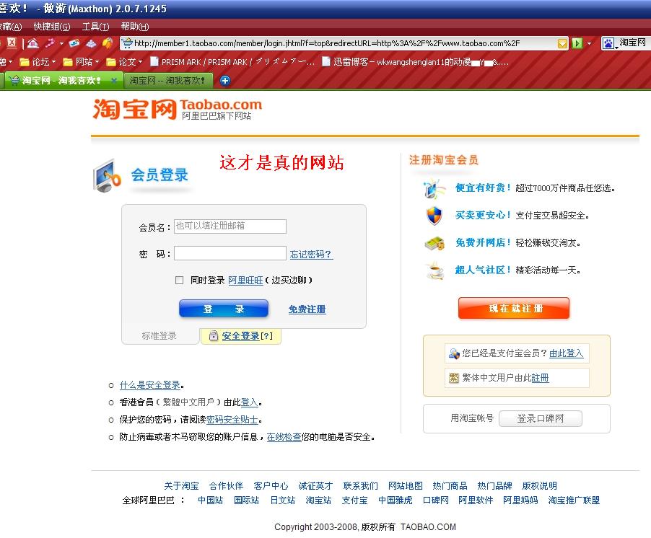Select the 安全登录 tab

241,336
